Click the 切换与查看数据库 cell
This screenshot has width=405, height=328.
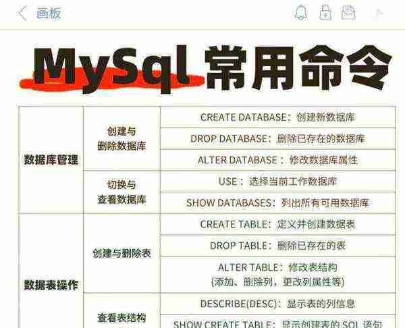click(122, 192)
